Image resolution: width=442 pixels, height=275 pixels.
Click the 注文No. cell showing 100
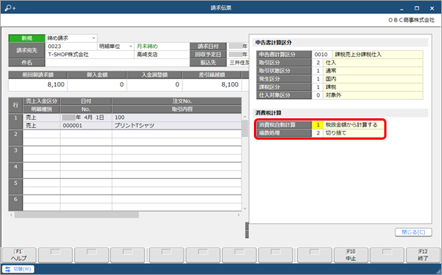(176, 118)
